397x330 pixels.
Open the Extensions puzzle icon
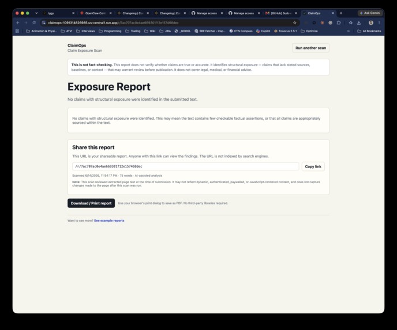tap(339, 22)
